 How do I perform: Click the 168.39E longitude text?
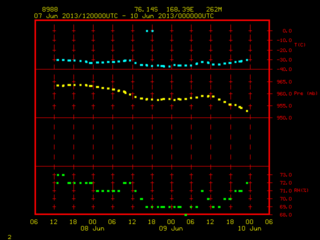pyautogui.click(x=180, y=9)
